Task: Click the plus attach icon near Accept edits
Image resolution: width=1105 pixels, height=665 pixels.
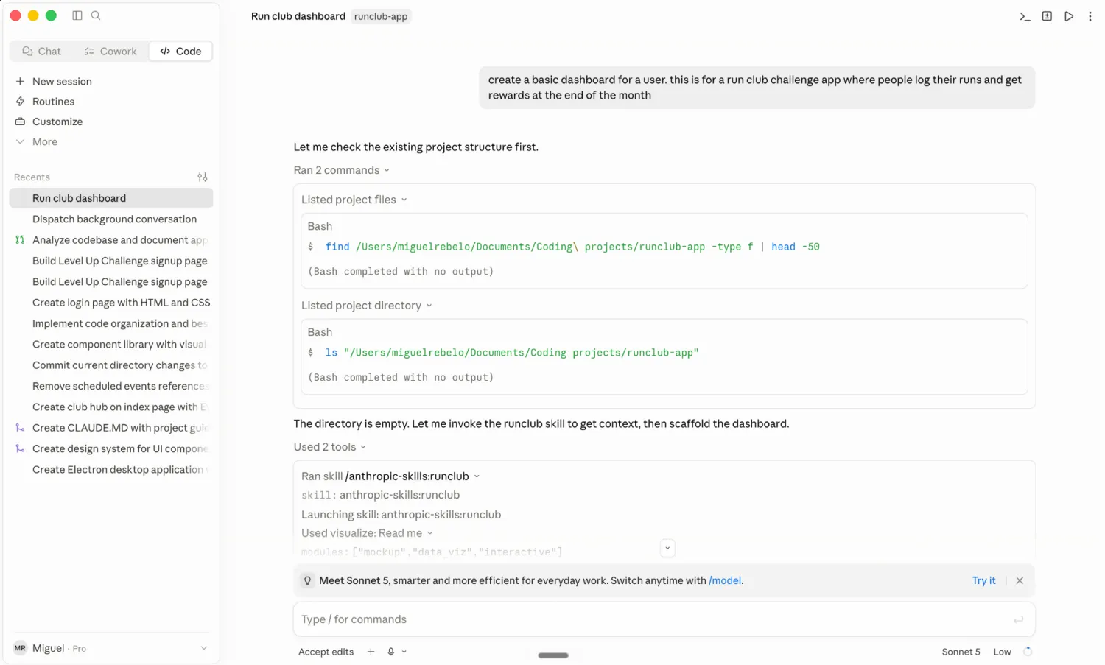Action: pos(371,652)
